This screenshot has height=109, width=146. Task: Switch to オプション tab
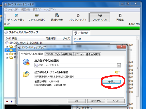pyautogui.click(x=79, y=54)
